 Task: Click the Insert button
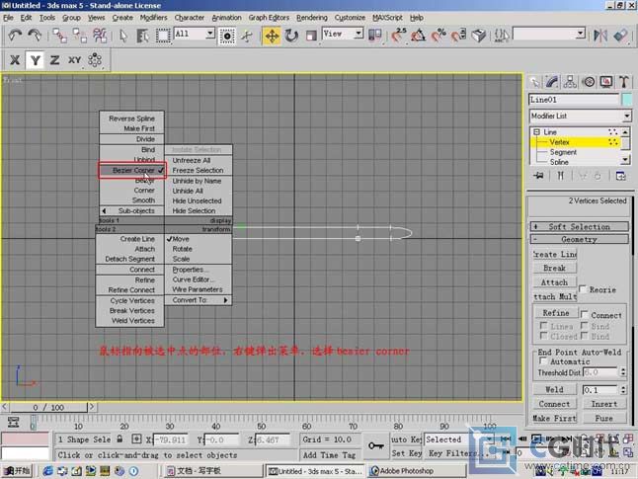point(604,404)
